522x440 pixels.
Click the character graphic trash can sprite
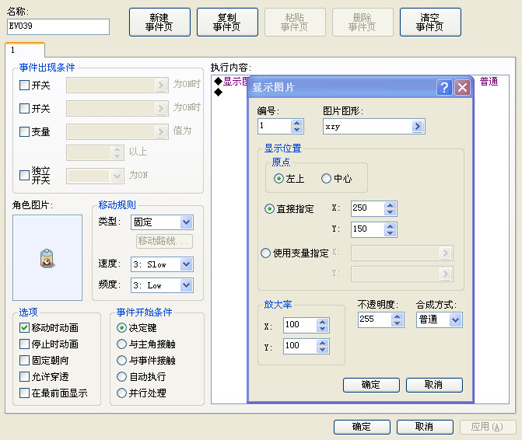(47, 258)
